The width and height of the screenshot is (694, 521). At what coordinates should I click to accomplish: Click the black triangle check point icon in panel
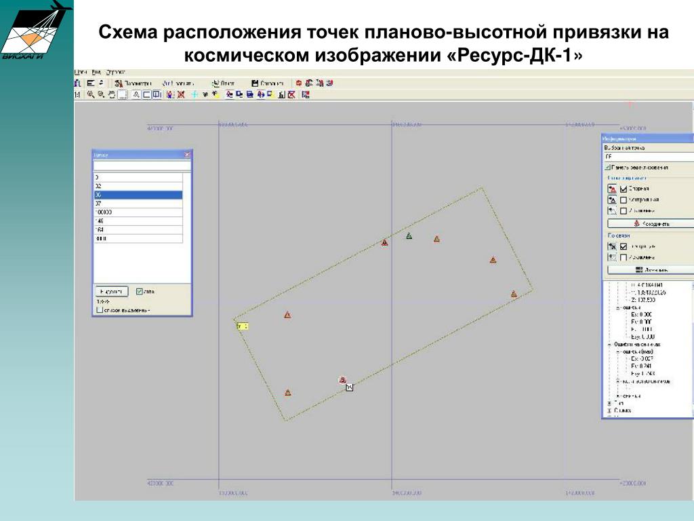click(612, 199)
